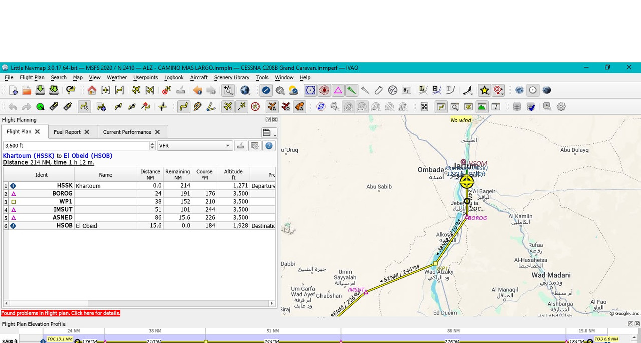The width and height of the screenshot is (641, 343).
Task: Toggle the Flight Planning dock window
Action: pos(441,107)
